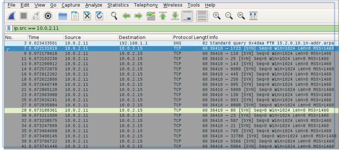Reset packet text to normal size
The height and width of the screenshot is (153, 339).
[x=241, y=16]
